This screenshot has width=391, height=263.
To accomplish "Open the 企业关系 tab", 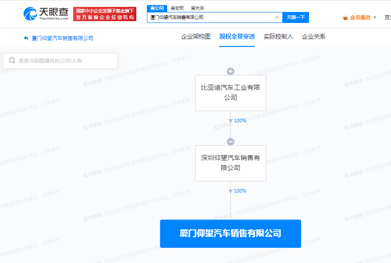I will pos(314,37).
